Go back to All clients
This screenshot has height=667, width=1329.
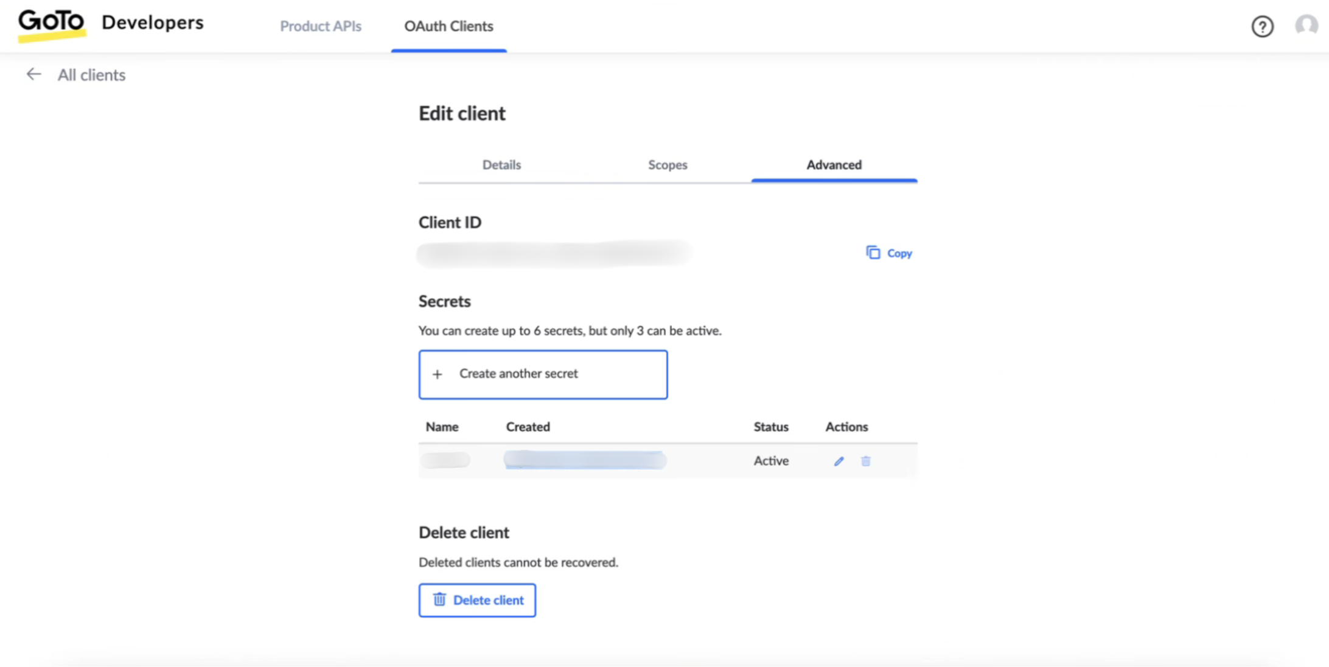click(91, 75)
